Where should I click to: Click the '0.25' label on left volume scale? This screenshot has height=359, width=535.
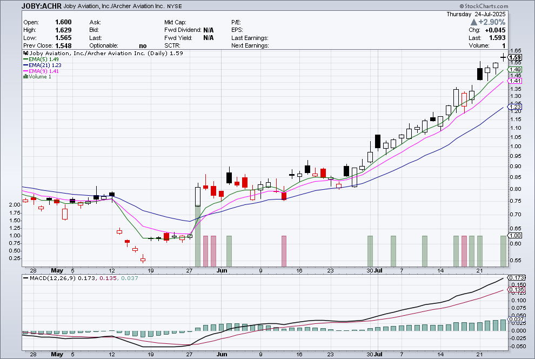tap(15, 258)
